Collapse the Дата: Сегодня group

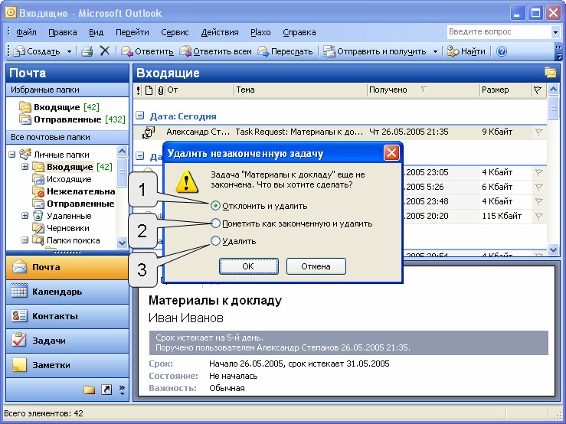pyautogui.click(x=140, y=116)
